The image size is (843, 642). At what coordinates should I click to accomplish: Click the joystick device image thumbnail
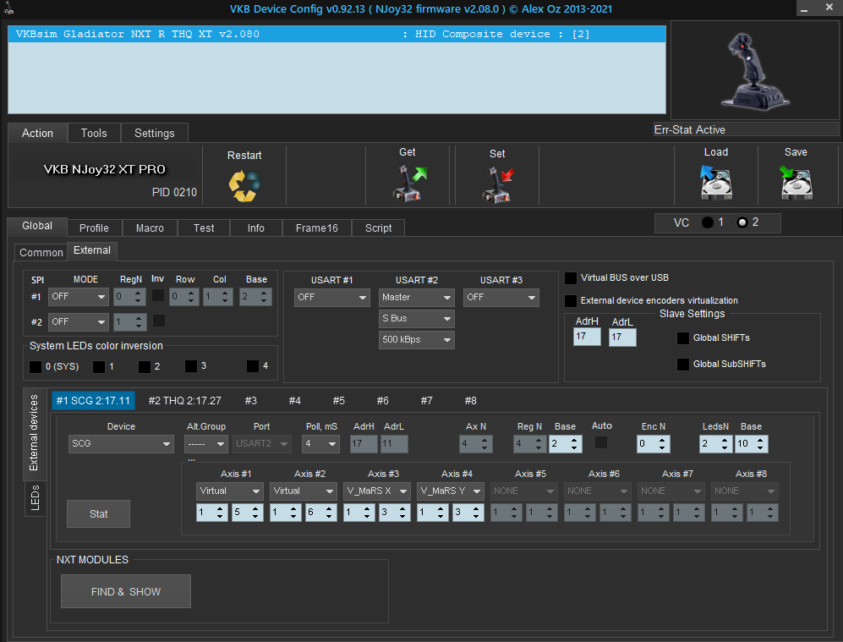(754, 69)
